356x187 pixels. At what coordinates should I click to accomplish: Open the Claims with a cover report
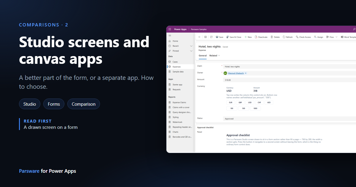(x=180, y=107)
